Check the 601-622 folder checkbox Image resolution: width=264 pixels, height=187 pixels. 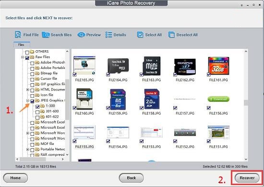[37, 117]
